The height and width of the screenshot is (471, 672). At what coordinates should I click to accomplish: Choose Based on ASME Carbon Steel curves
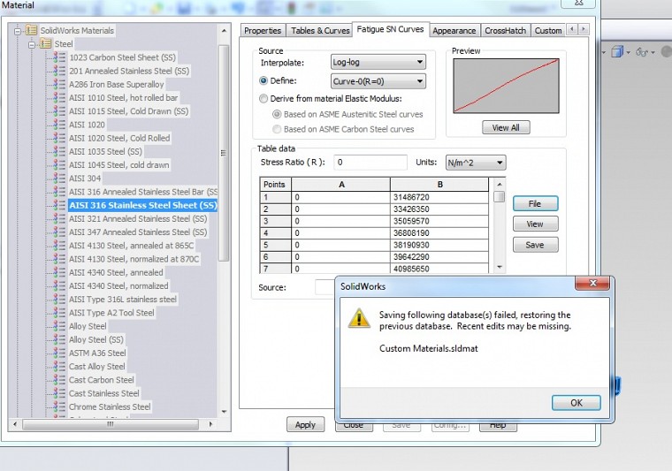(x=277, y=129)
